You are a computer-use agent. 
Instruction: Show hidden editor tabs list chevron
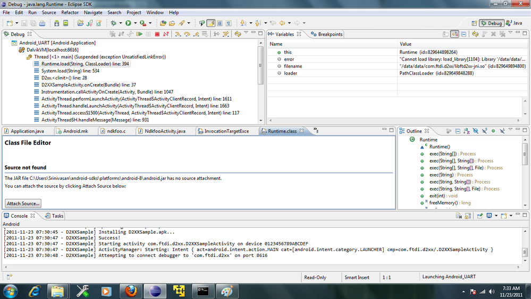[316, 130]
